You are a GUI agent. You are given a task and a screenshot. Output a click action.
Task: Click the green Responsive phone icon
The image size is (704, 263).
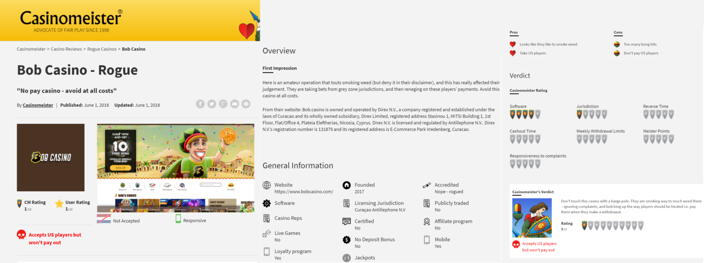pyautogui.click(x=178, y=219)
